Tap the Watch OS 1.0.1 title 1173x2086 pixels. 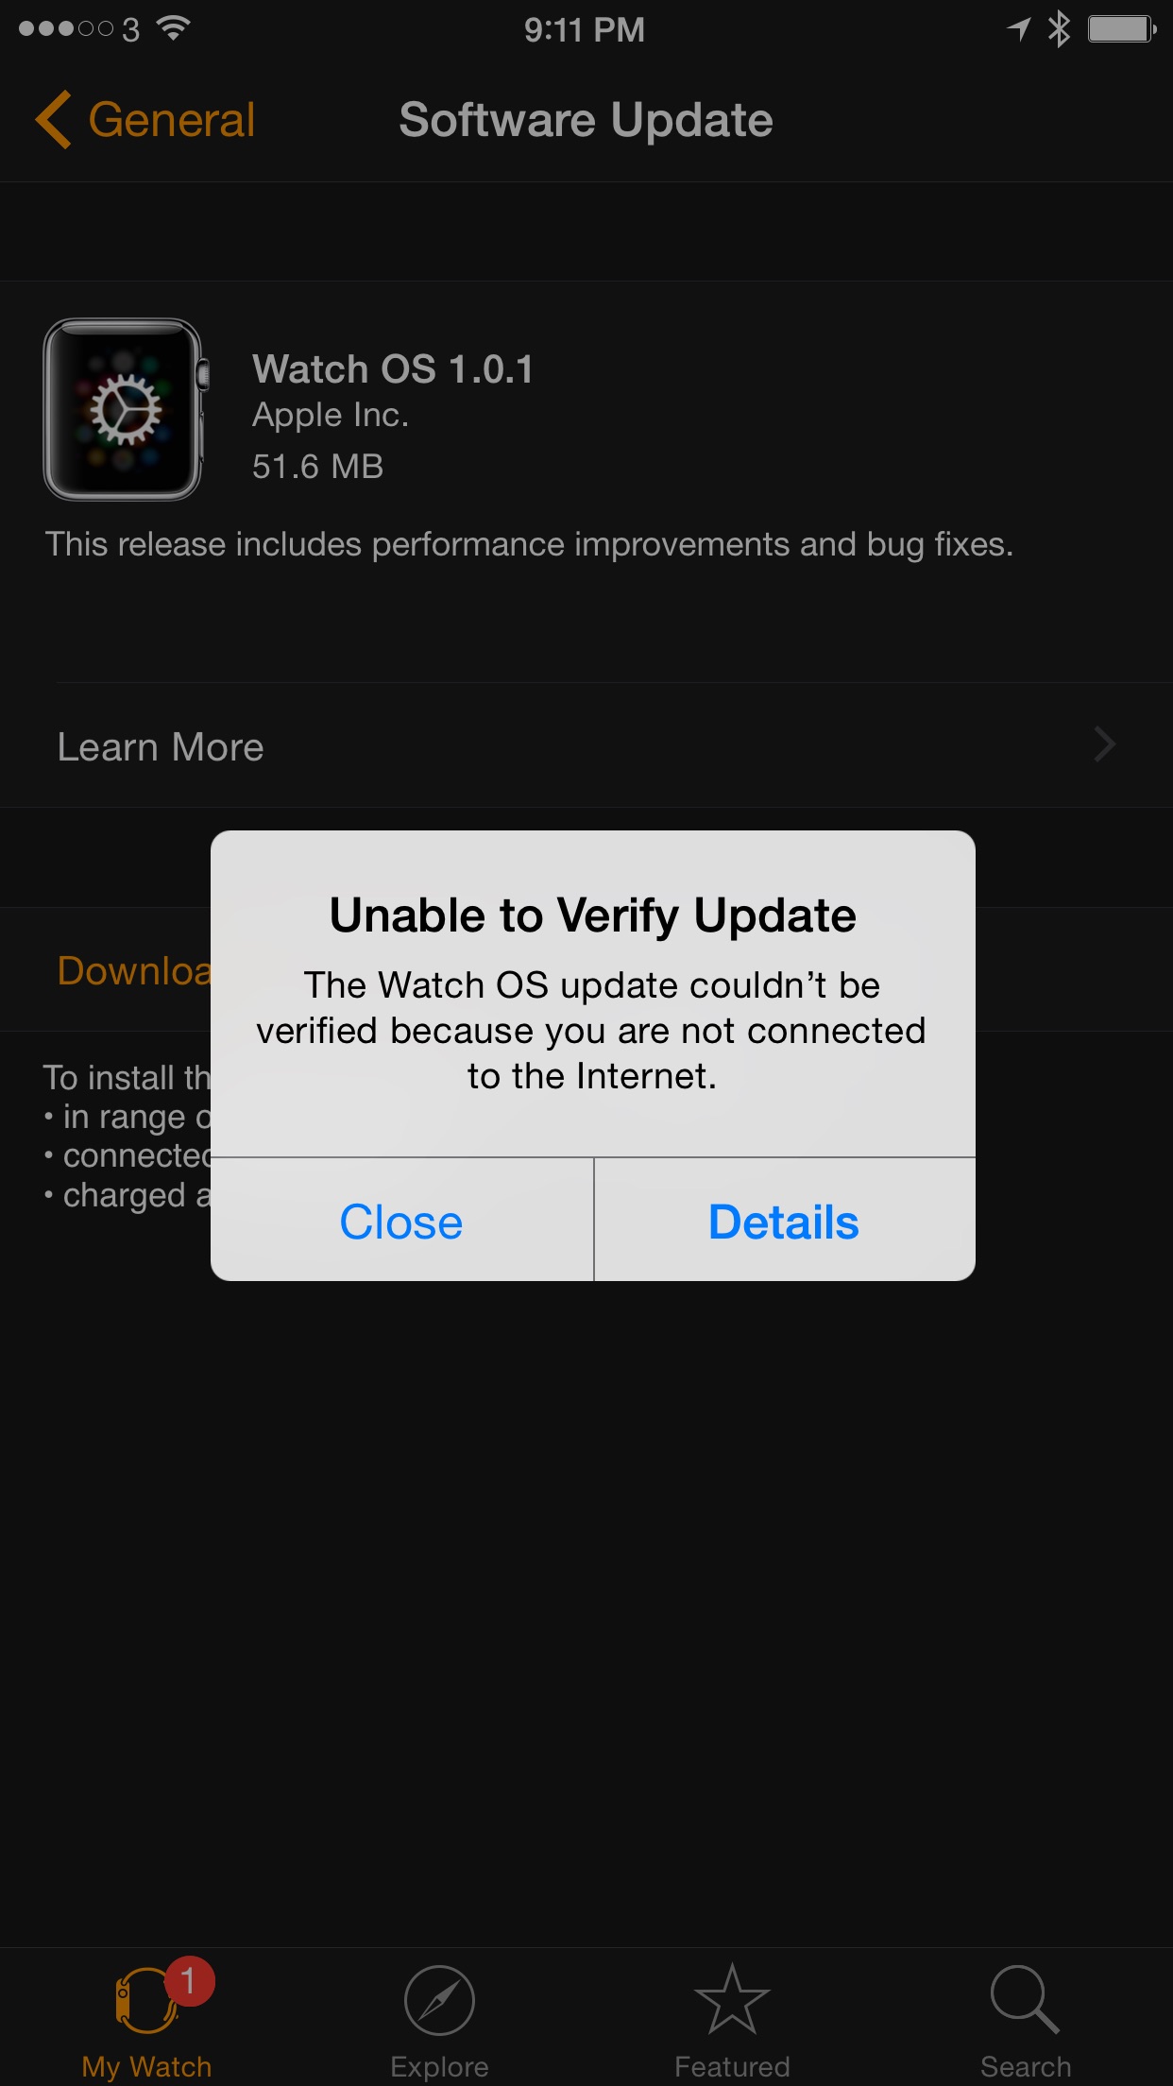pos(393,369)
